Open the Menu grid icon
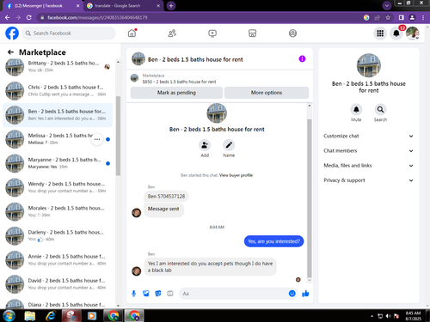 [x=380, y=33]
